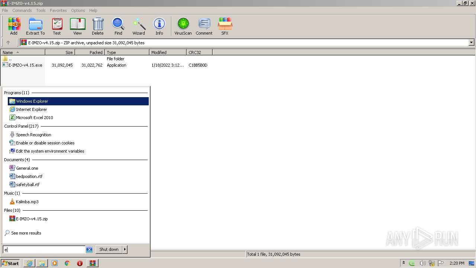Show archive Info icon

(x=159, y=26)
